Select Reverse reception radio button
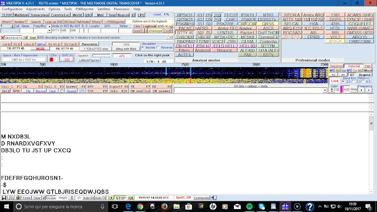 point(158,48)
